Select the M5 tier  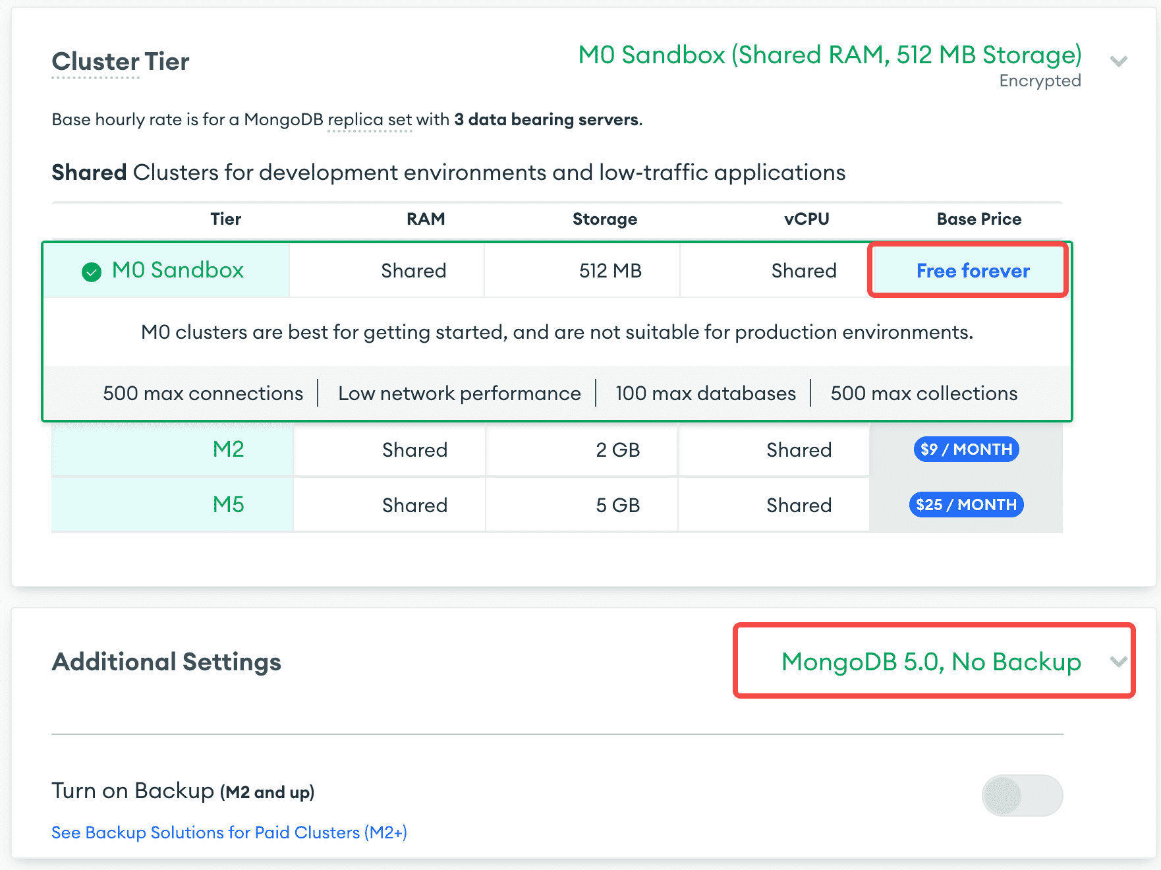[228, 505]
